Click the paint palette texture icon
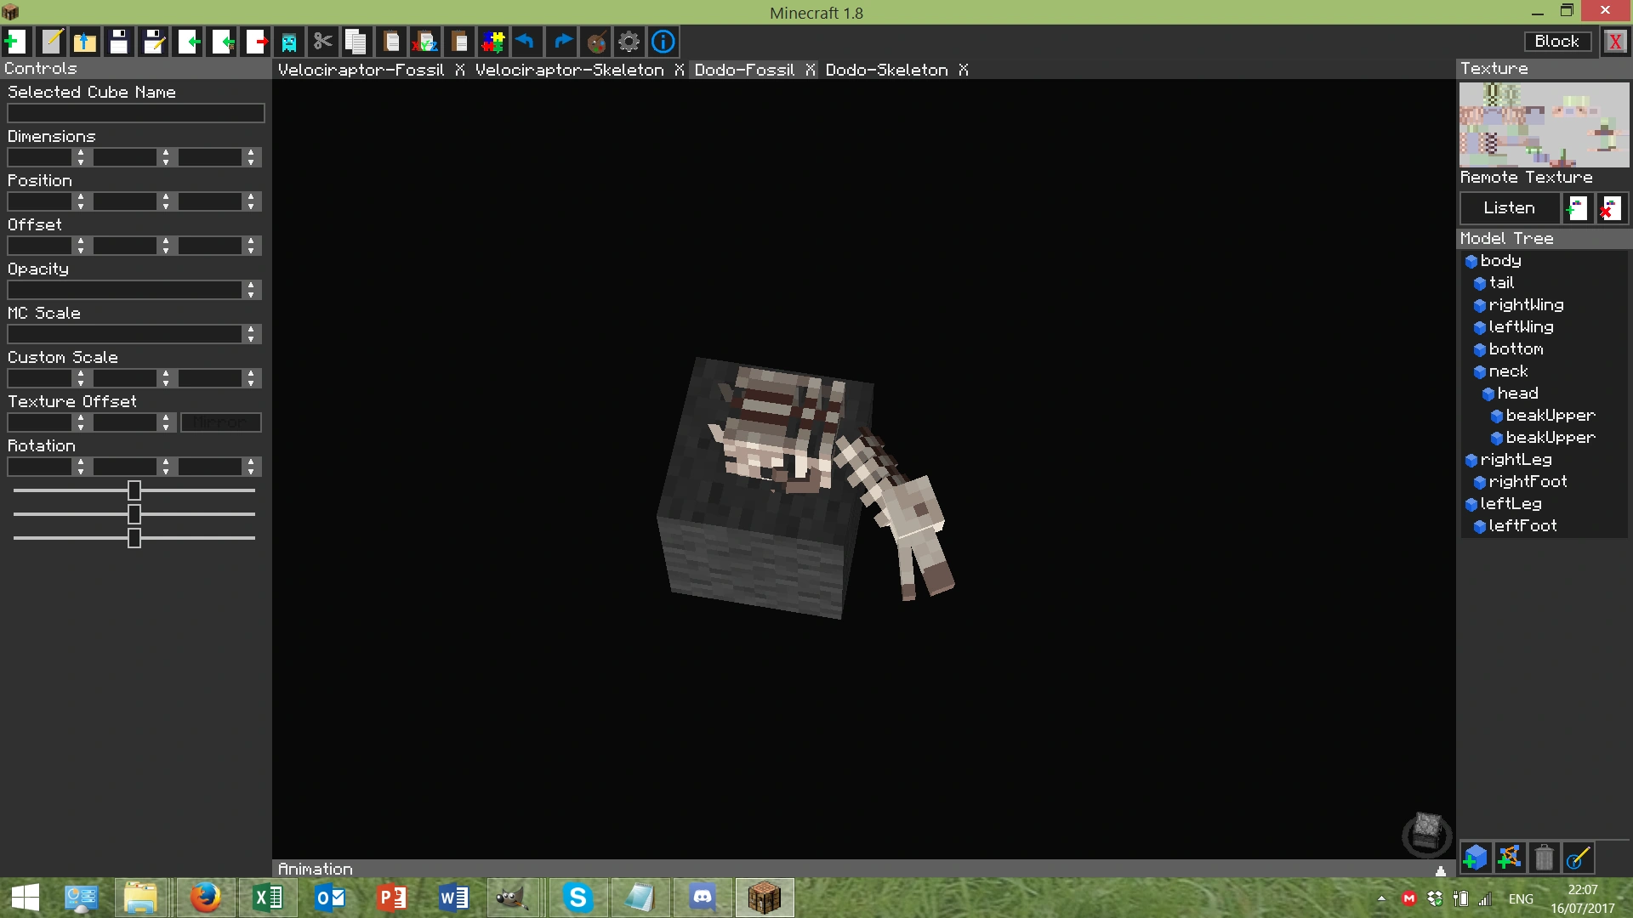 point(596,42)
